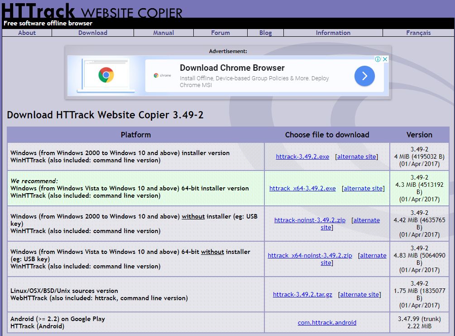Image resolution: width=455 pixels, height=336 pixels.
Task: Click the Free software offline browser tagline
Action: click(x=48, y=23)
